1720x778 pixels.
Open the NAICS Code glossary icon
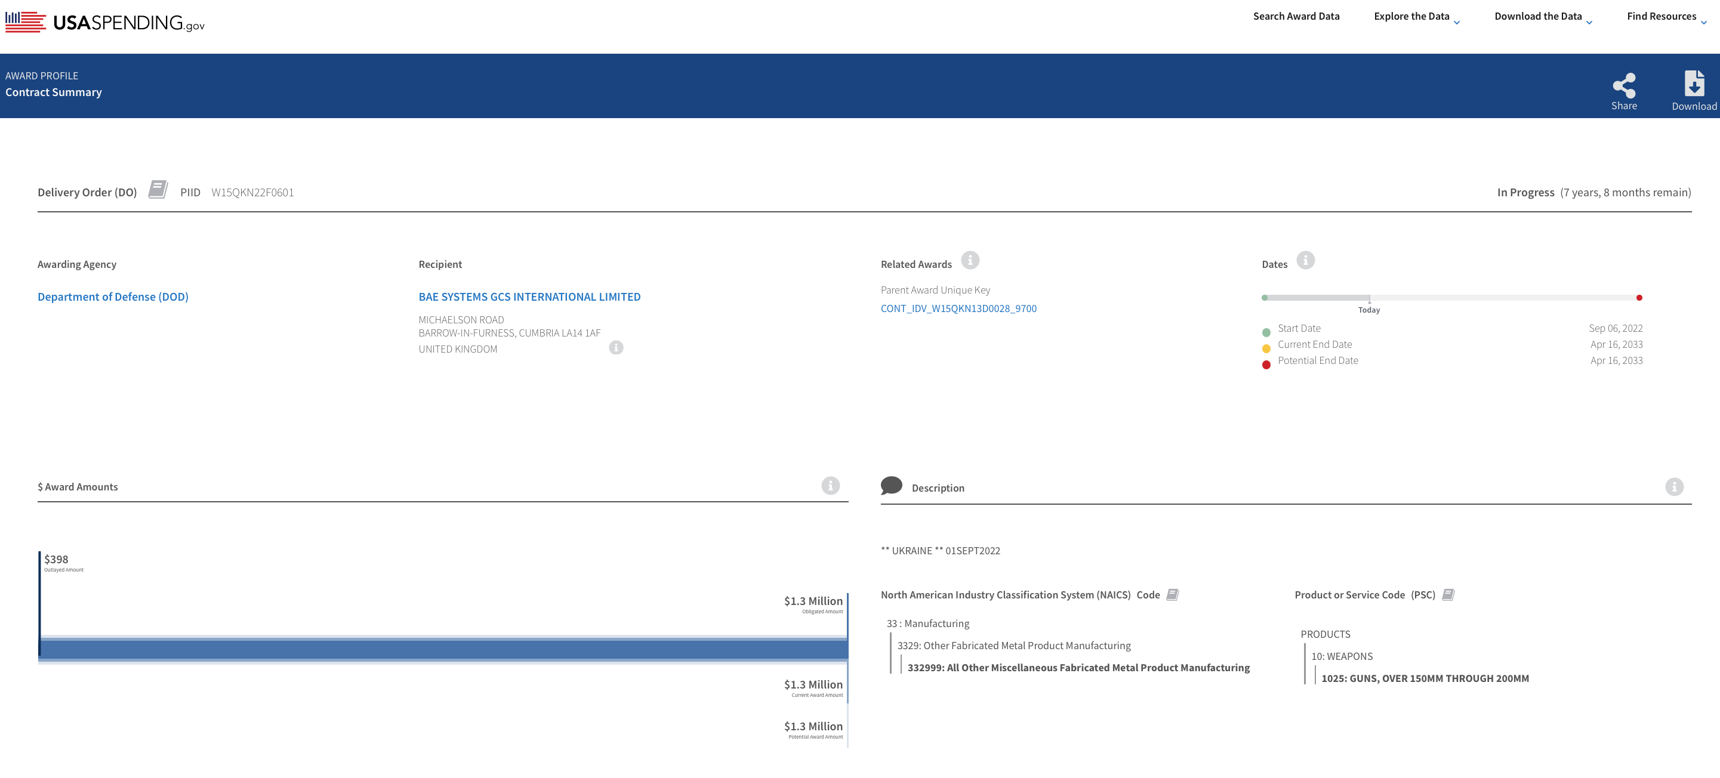[1172, 594]
